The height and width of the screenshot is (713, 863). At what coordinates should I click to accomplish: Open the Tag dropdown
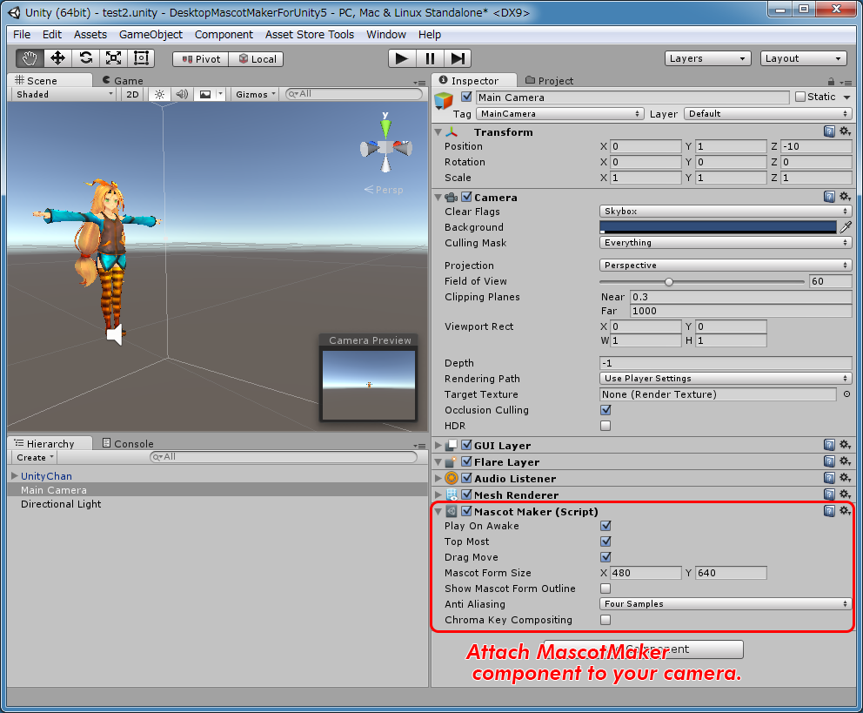pyautogui.click(x=559, y=113)
